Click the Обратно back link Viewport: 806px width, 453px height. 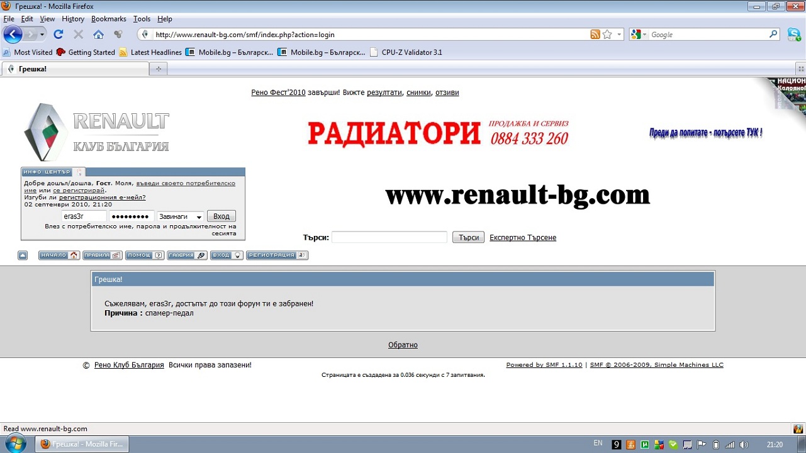pyautogui.click(x=403, y=345)
